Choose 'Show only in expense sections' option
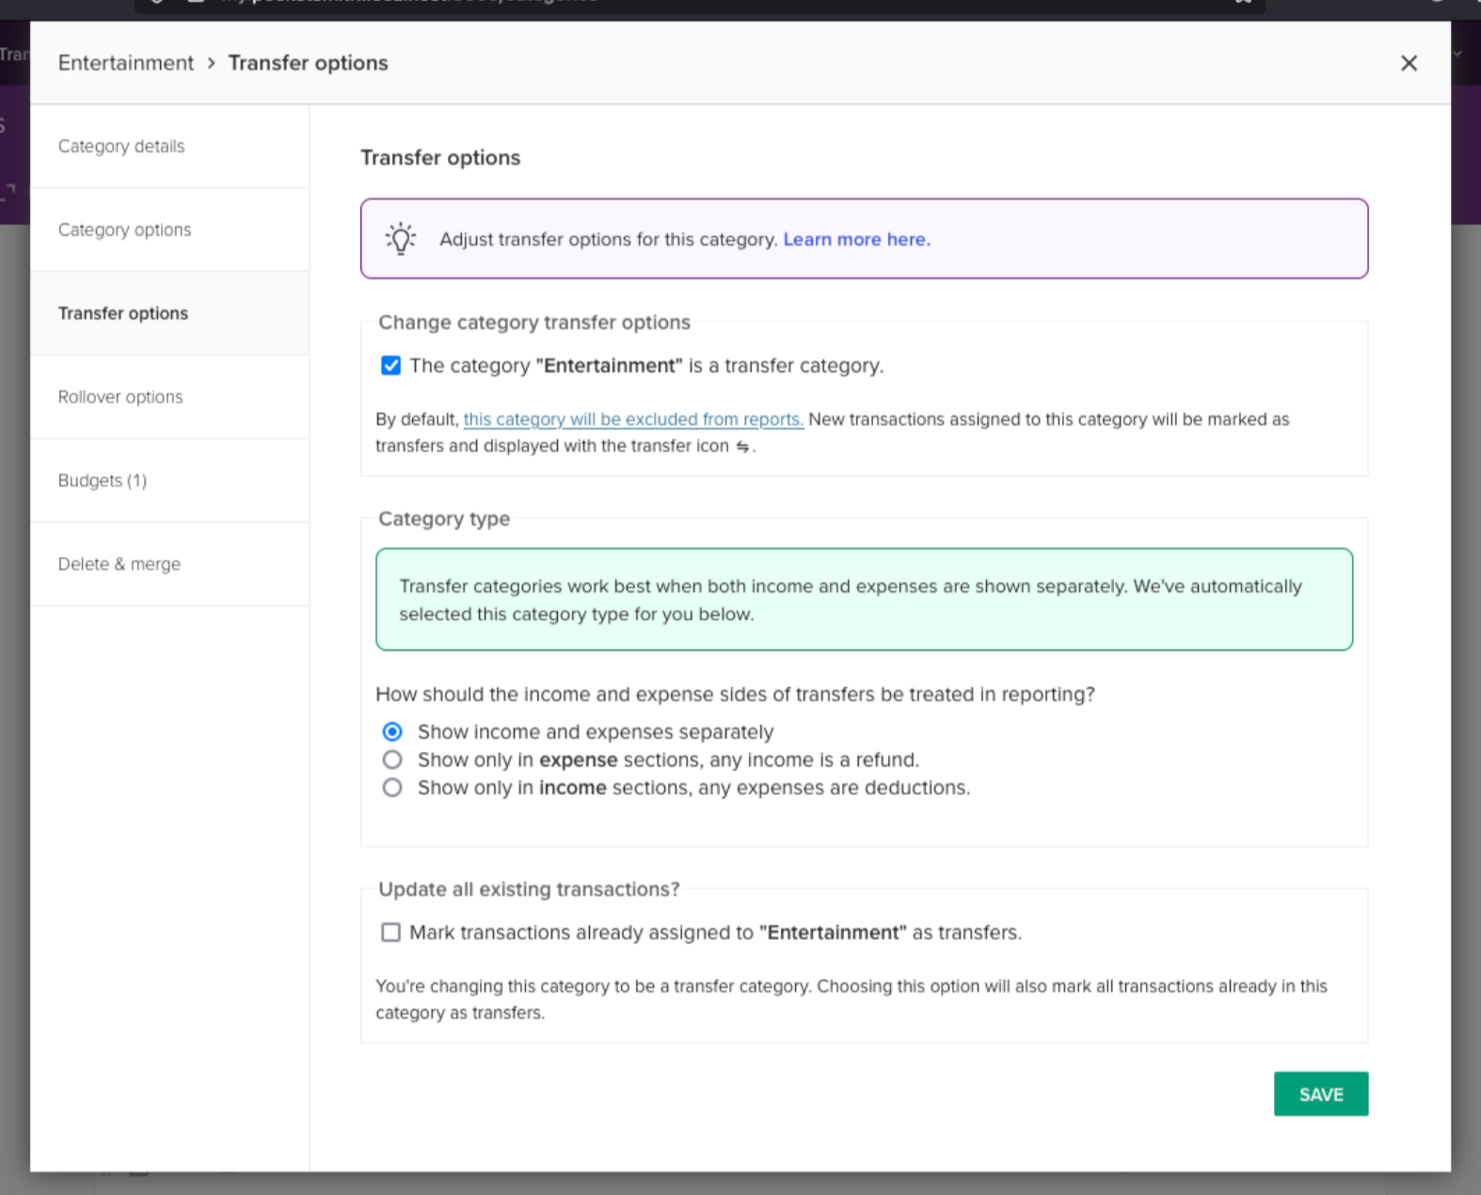The height and width of the screenshot is (1195, 1481). 392,760
